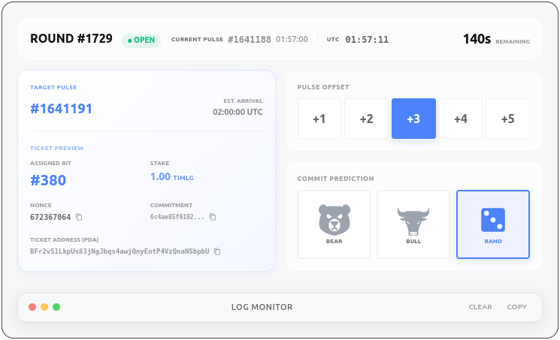Copy the nonce value 672367064
560x340 pixels.
coord(79,217)
